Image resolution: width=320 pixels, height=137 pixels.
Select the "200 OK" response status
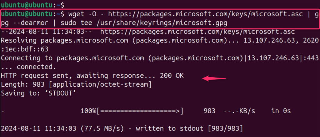172,76
